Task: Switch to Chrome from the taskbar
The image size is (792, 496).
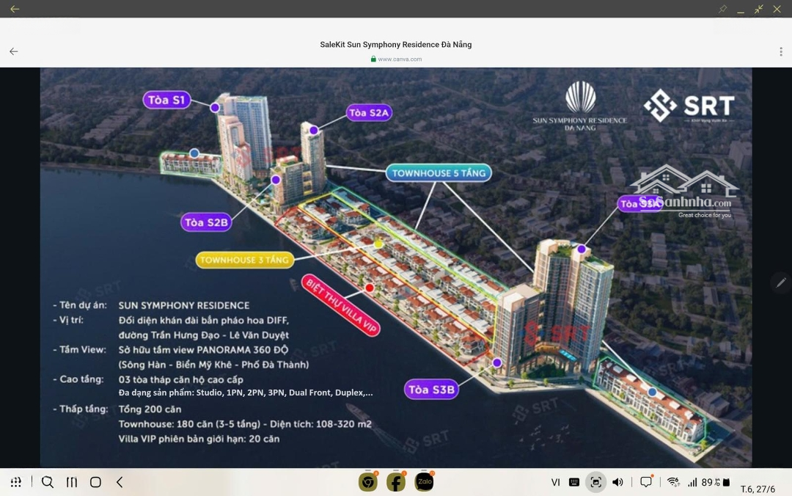Action: pos(367,482)
